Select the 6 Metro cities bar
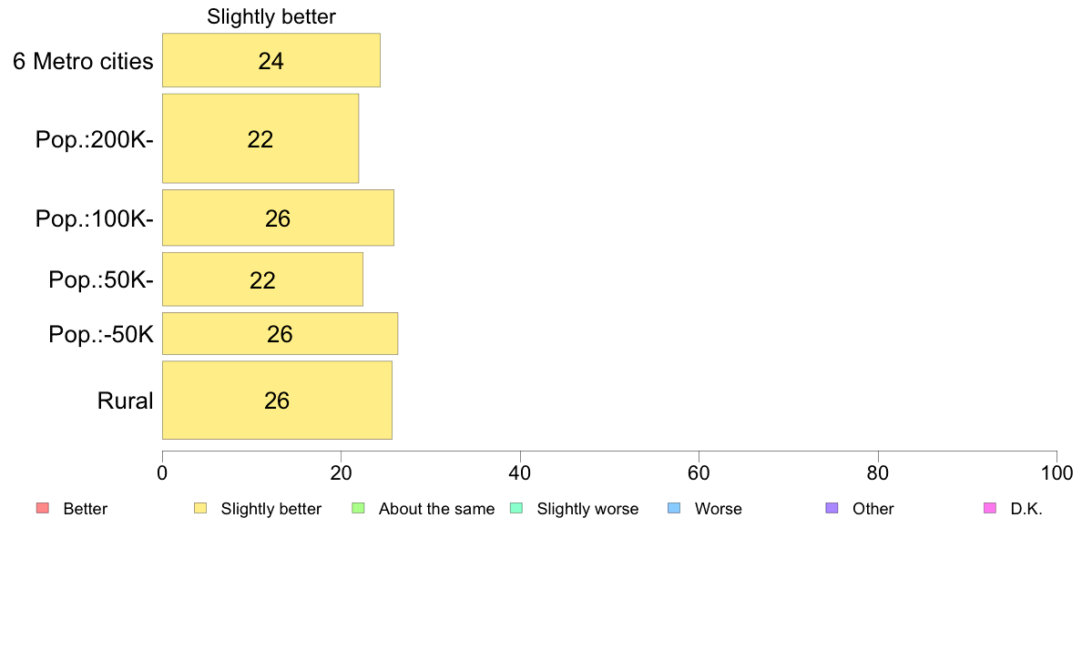Image resolution: width=1082 pixels, height=670 pixels. pos(271,60)
